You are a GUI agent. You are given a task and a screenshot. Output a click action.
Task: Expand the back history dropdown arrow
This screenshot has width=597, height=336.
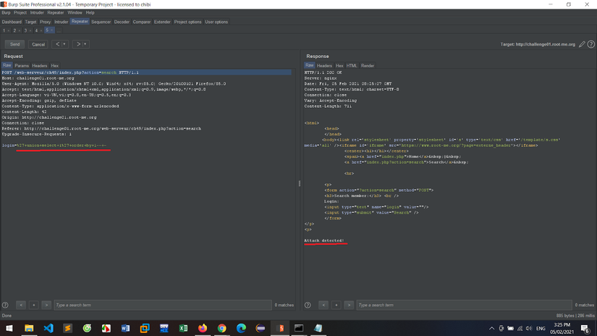point(65,44)
